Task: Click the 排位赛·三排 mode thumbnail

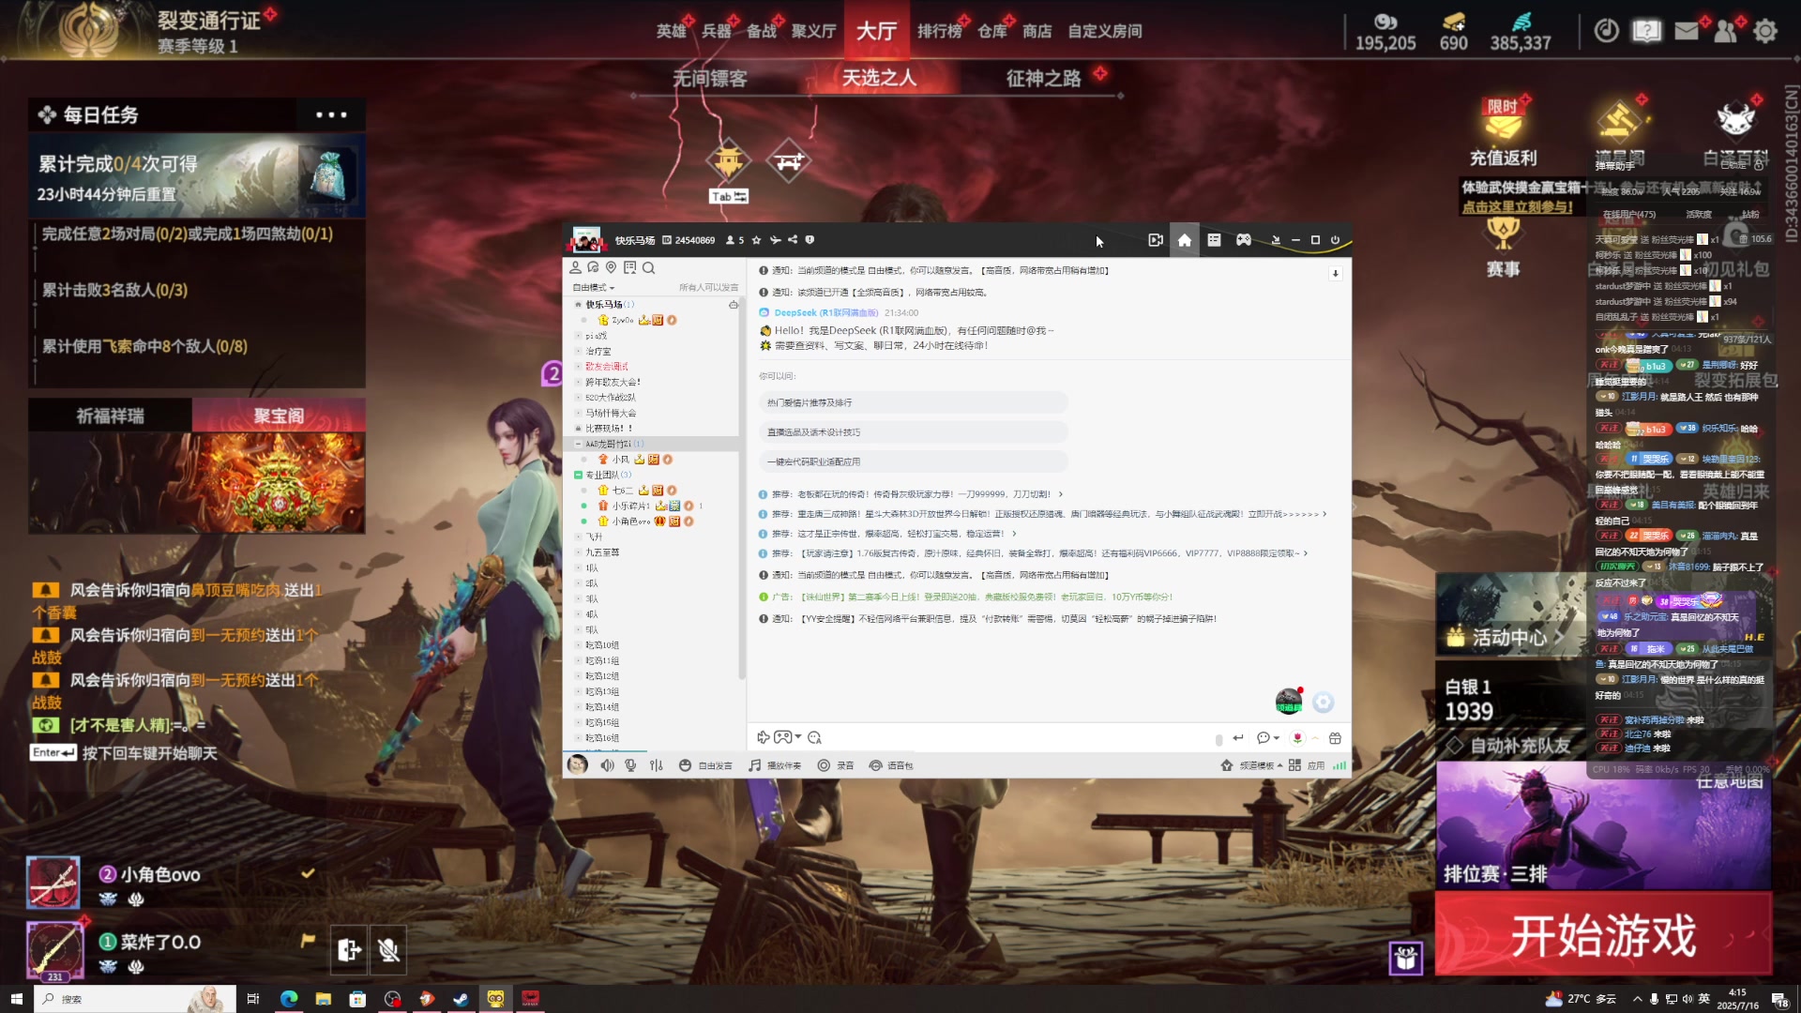Action: coord(1603,825)
